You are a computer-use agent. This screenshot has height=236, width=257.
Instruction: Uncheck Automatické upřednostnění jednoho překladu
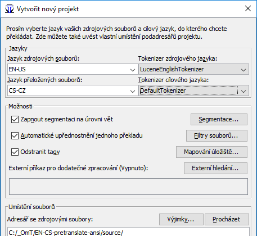click(15, 136)
